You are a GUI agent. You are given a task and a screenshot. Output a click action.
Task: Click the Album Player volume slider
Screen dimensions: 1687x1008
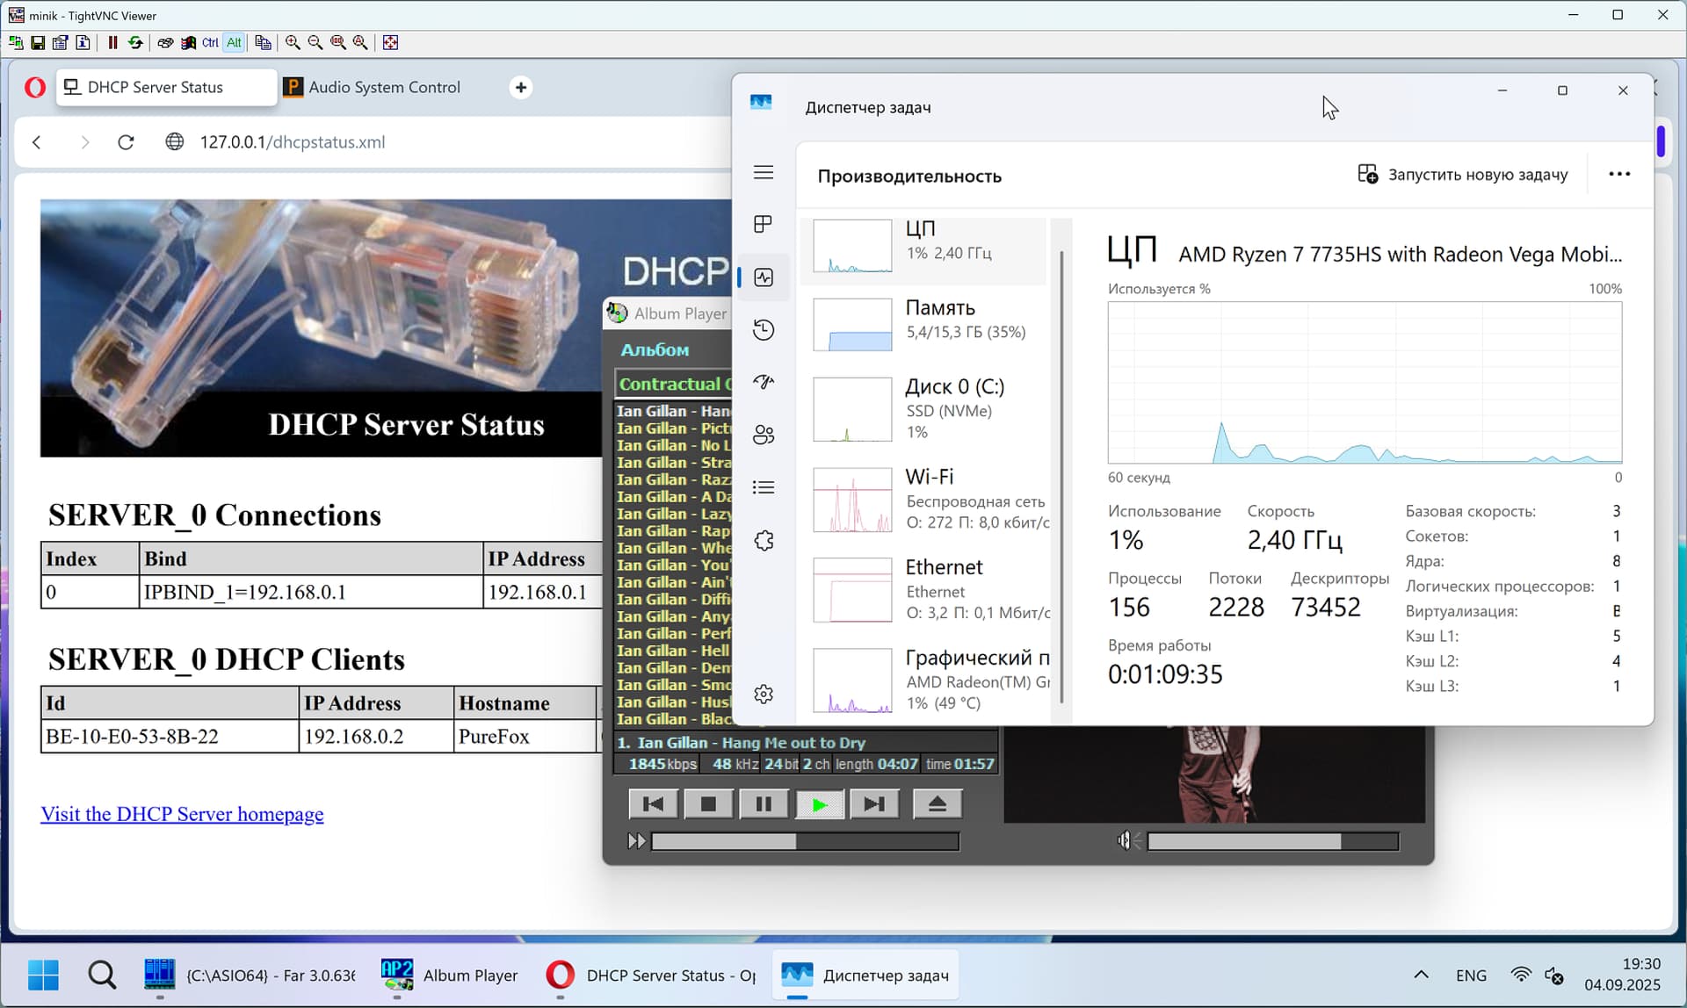point(1271,841)
